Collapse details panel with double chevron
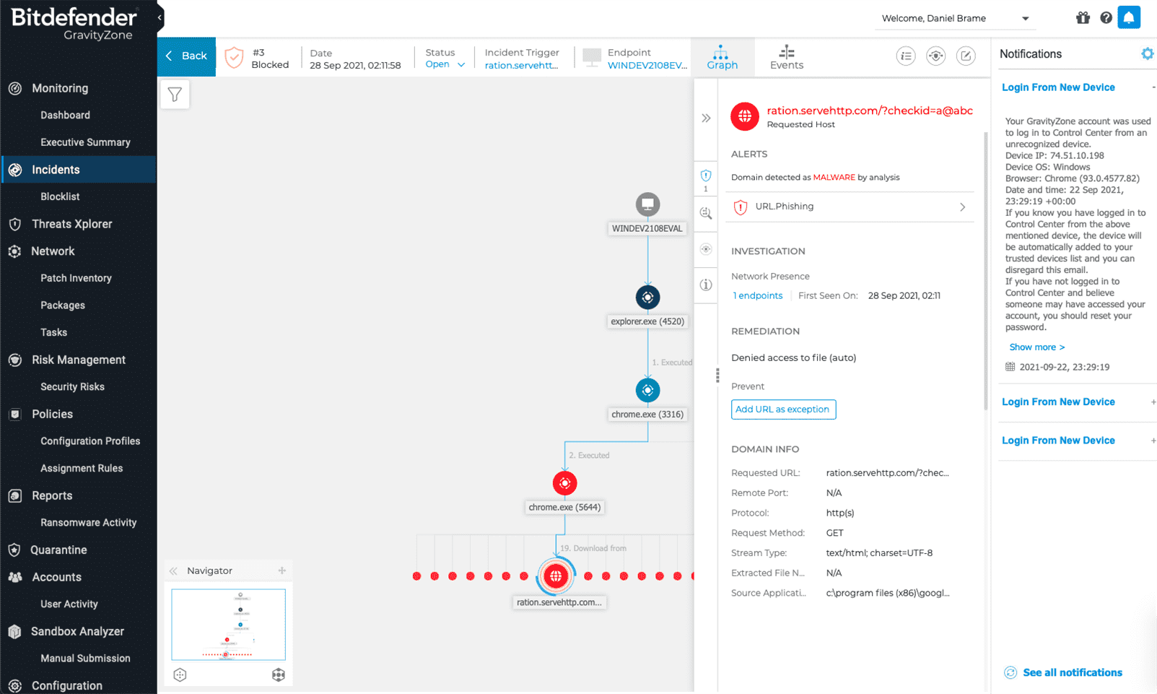Screen dimensions: 1157x694 tap(706, 118)
